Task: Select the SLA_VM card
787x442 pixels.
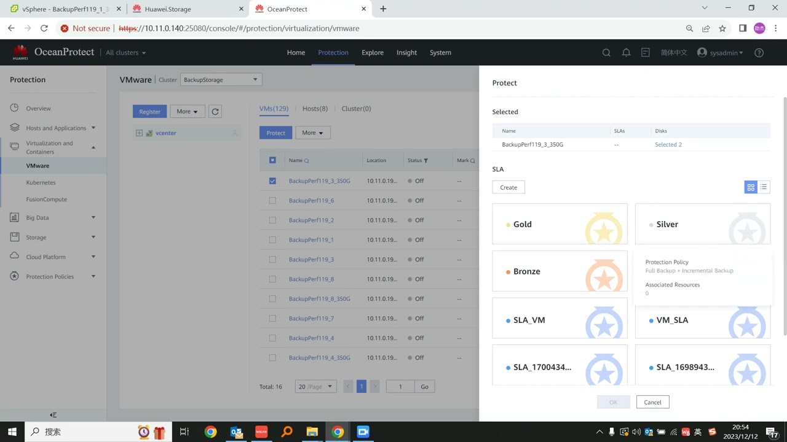Action: (x=560, y=319)
